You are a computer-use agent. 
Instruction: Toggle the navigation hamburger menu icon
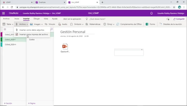pyautogui.click(x=5, y=29)
